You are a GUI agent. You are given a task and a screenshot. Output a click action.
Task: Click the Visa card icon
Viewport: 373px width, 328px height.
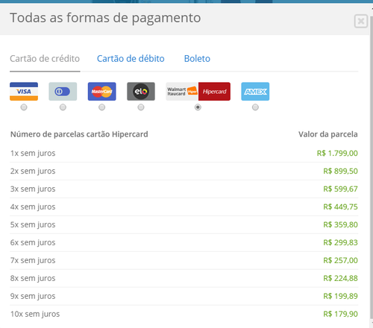pos(24,92)
